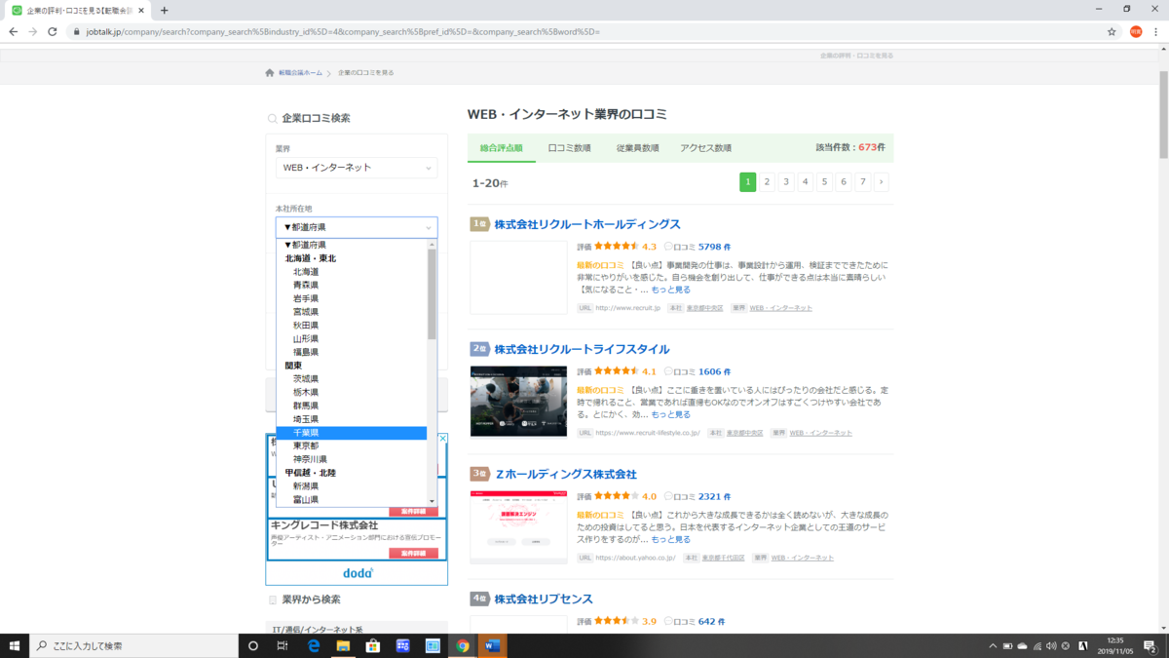Image resolution: width=1169 pixels, height=658 pixels.
Task: Open a new browser tab
Action: click(164, 10)
